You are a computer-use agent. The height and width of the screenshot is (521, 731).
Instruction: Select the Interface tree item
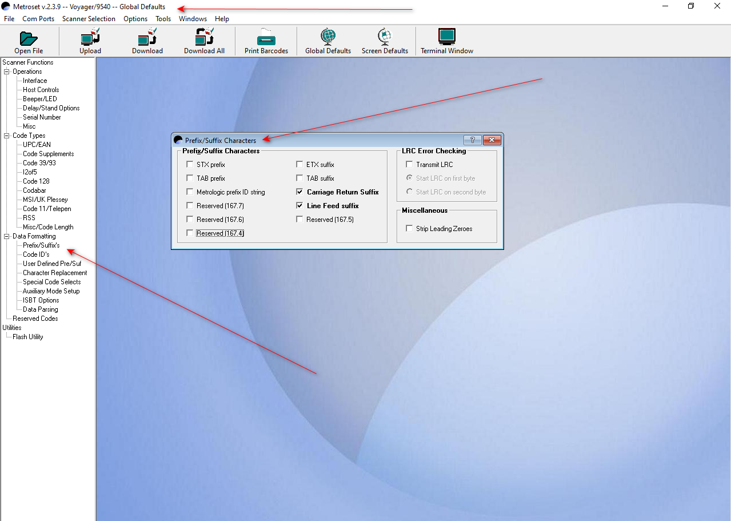pos(35,81)
